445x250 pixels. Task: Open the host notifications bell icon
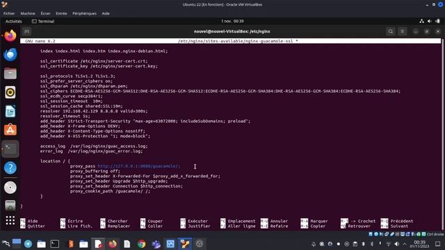coord(314,244)
